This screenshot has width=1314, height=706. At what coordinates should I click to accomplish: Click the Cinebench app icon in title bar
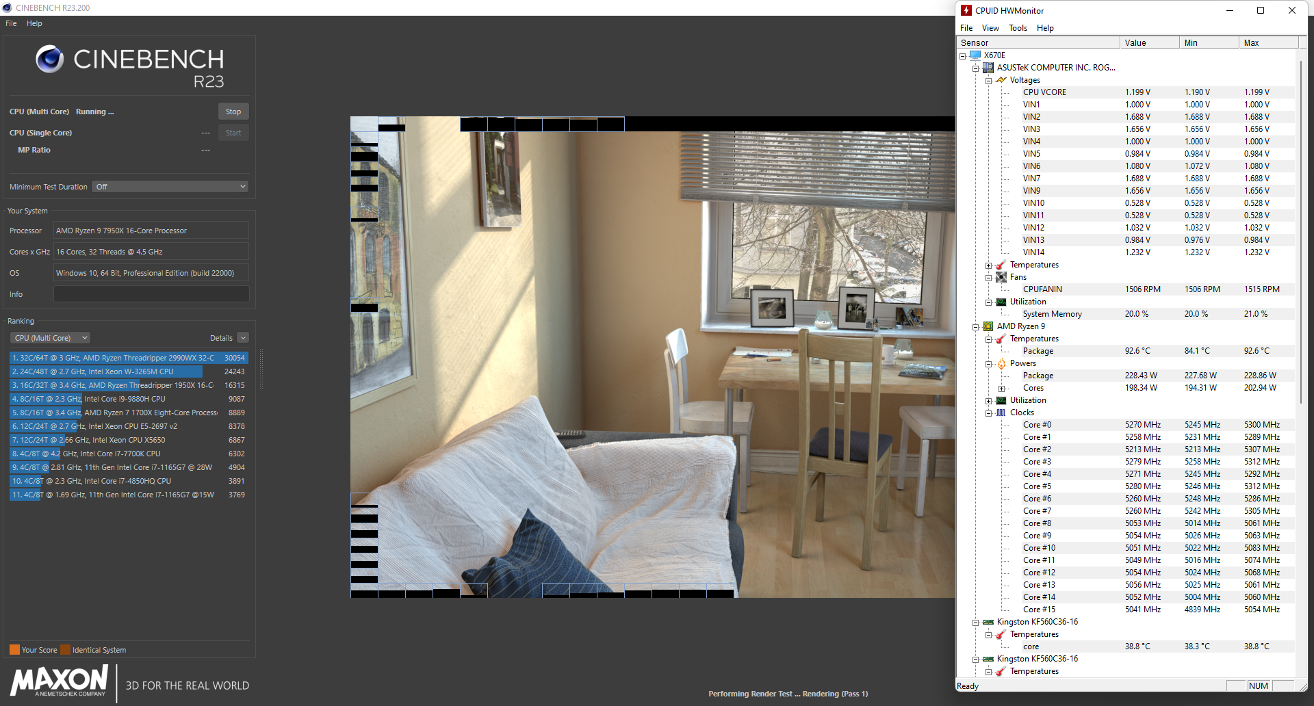pos(8,8)
